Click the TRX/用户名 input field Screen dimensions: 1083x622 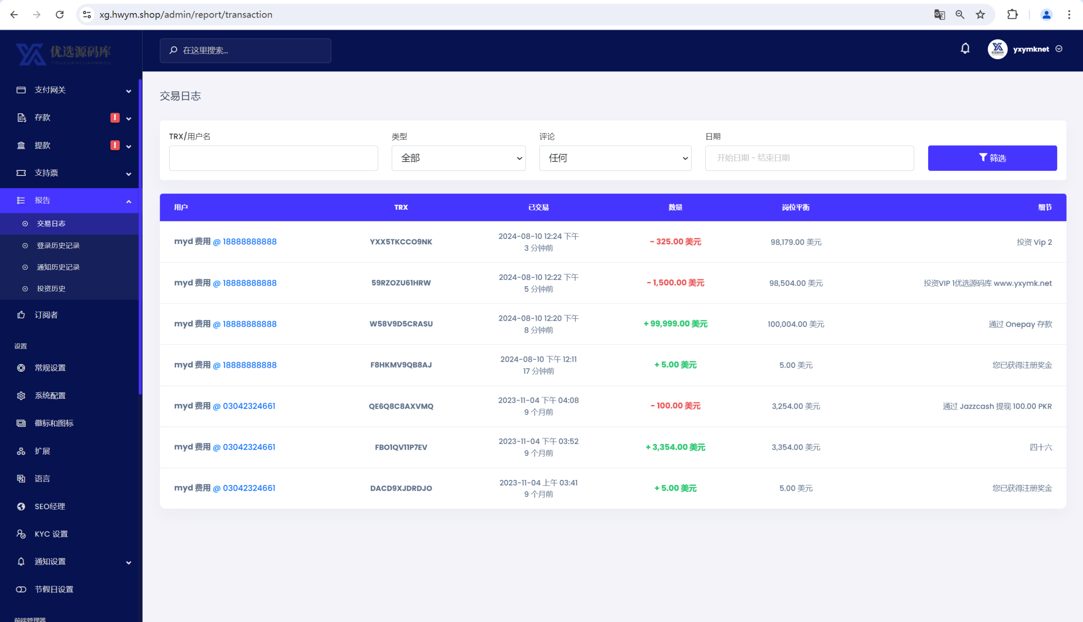tap(273, 158)
